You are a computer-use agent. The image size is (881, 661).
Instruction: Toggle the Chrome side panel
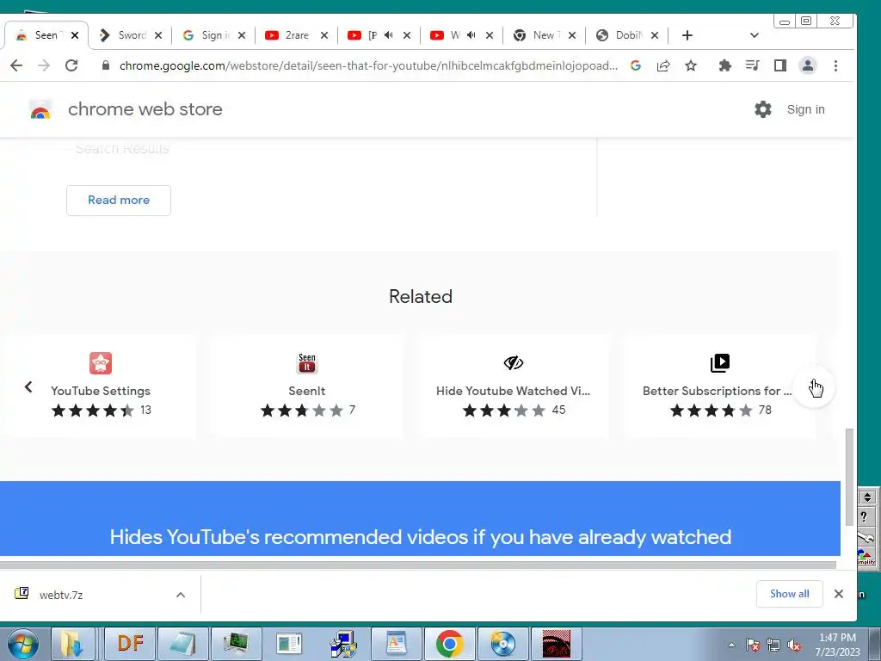click(779, 65)
